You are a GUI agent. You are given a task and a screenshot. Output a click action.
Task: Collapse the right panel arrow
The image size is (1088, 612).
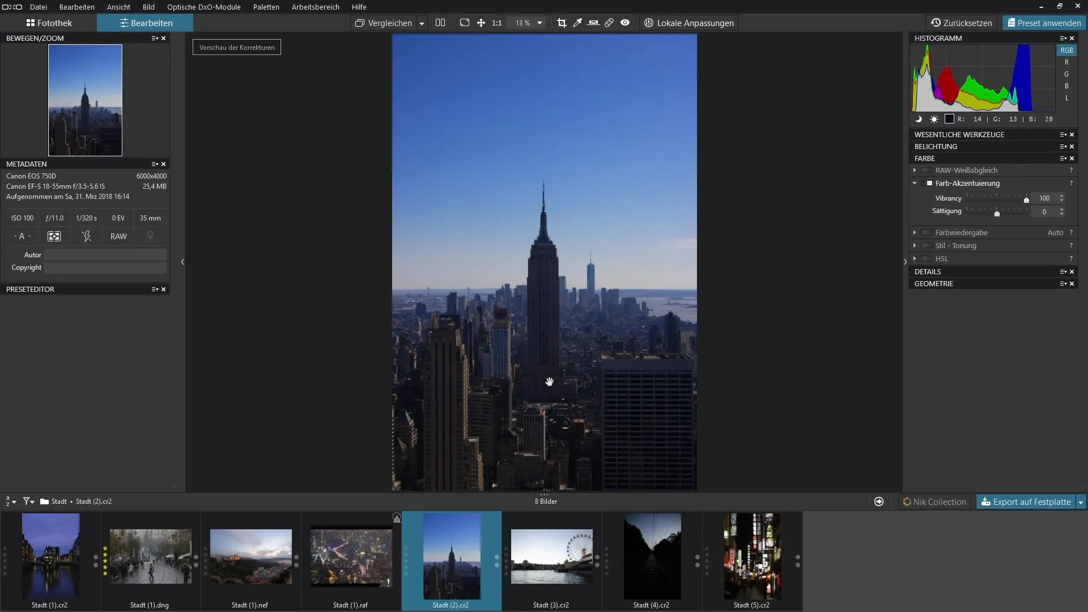(905, 262)
